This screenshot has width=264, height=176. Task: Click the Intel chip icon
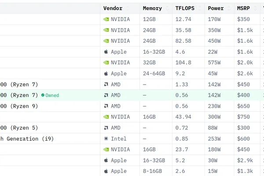(106, 139)
